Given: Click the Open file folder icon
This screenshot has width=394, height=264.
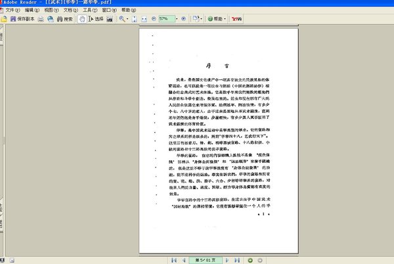Looking at the screenshot, I should point(4,19).
